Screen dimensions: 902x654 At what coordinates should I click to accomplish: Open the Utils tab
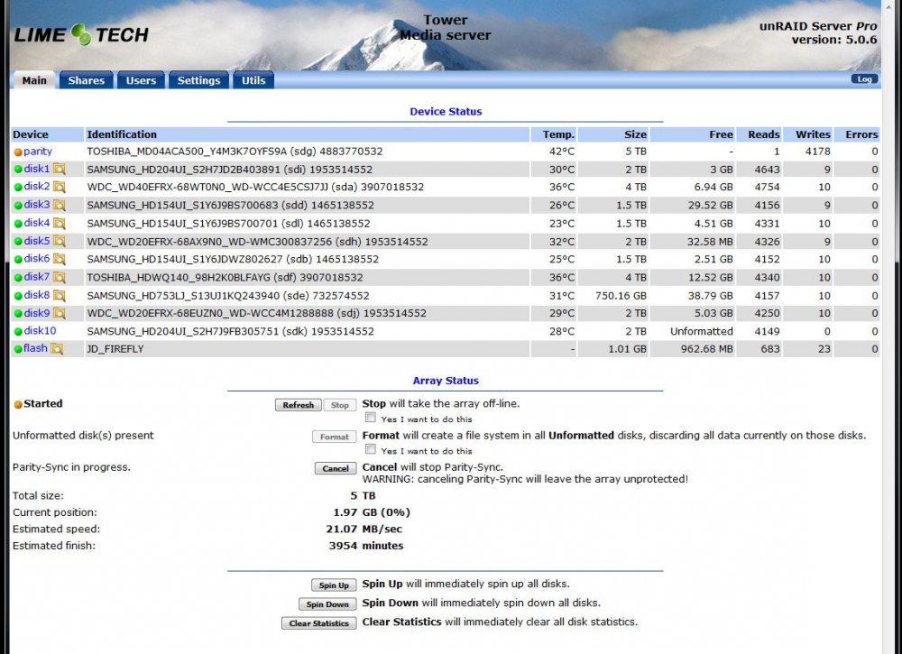[253, 80]
